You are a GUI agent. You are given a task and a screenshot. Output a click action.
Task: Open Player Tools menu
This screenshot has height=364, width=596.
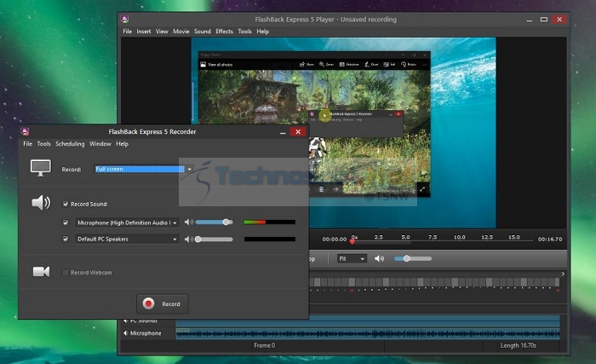coord(245,32)
